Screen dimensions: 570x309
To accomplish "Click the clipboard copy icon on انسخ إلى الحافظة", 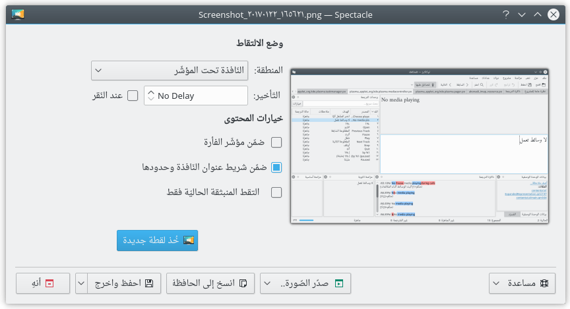I will click(243, 283).
